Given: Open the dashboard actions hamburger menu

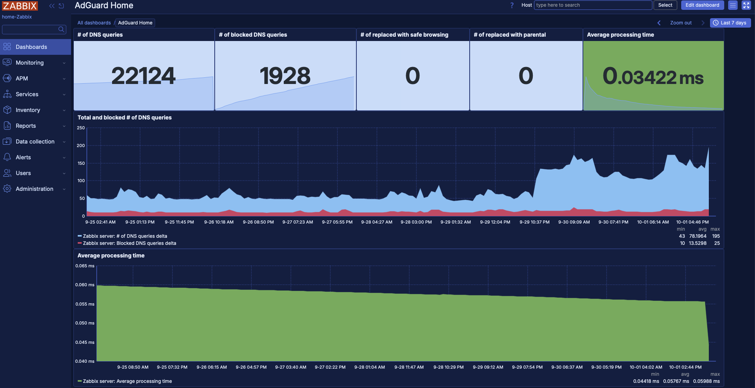Looking at the screenshot, I should coord(733,5).
